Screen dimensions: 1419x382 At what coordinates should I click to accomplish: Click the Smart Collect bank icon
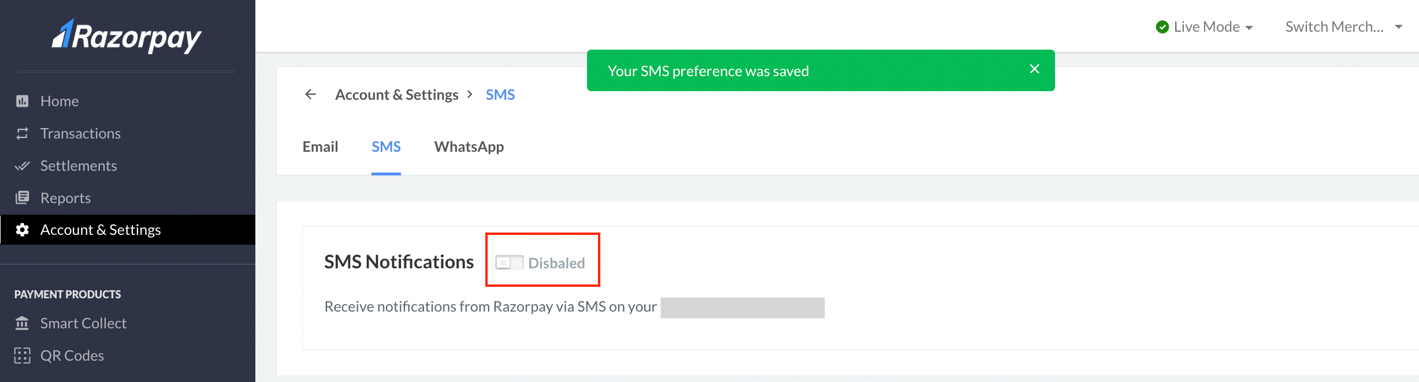click(x=23, y=323)
